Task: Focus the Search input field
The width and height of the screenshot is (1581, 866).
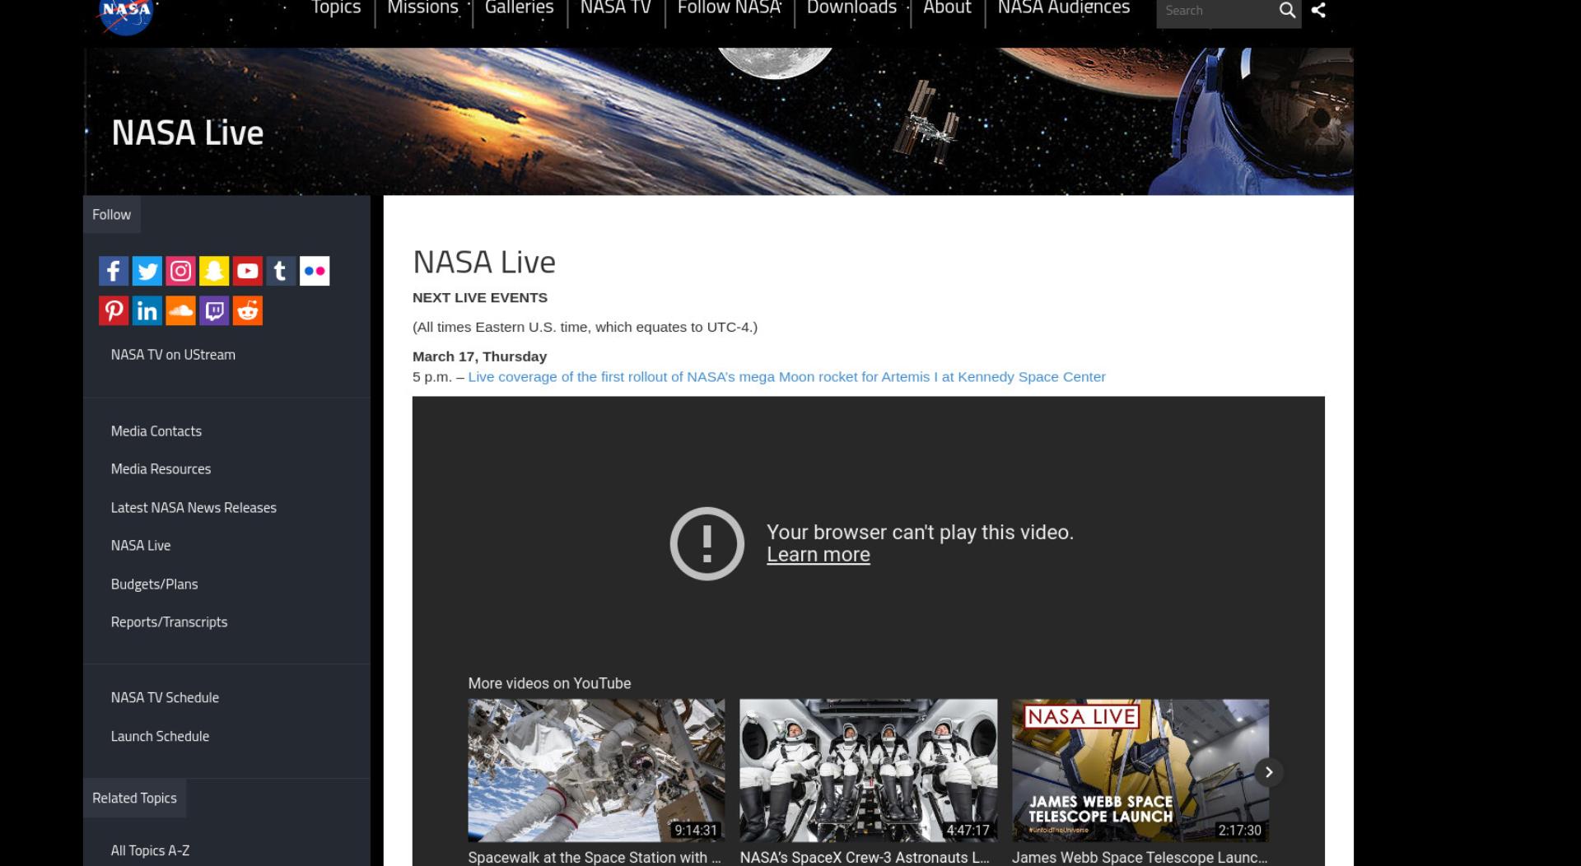Action: (x=1215, y=11)
